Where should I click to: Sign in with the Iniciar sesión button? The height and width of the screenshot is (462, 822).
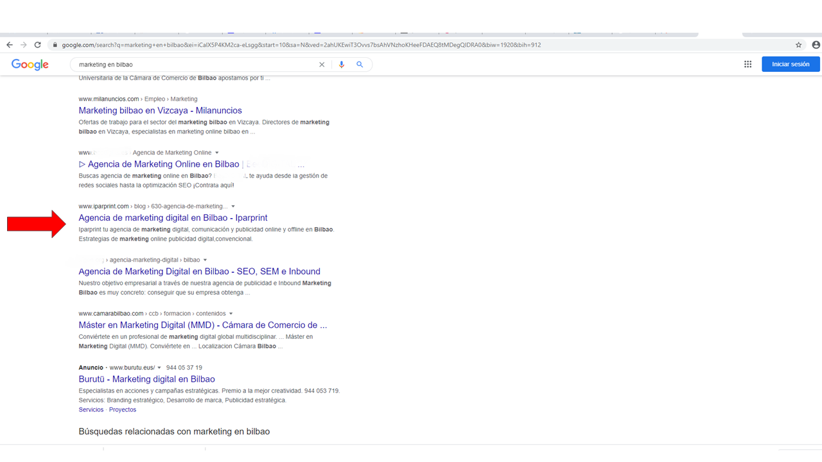pos(791,64)
